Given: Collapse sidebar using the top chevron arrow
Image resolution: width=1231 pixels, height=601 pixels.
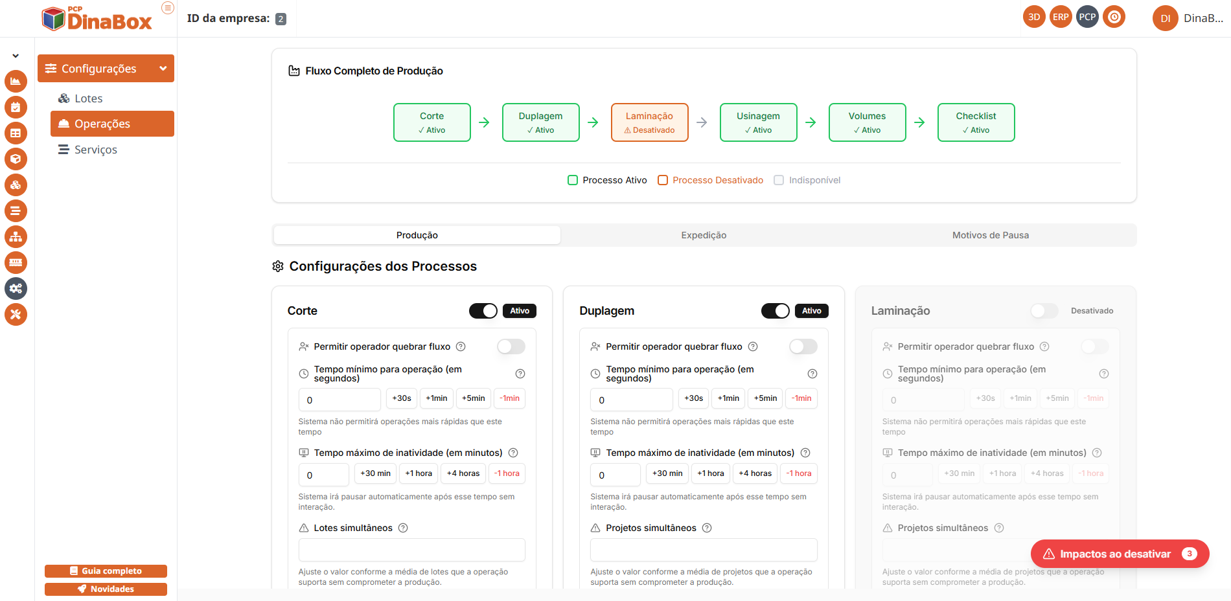Looking at the screenshot, I should coord(16,56).
